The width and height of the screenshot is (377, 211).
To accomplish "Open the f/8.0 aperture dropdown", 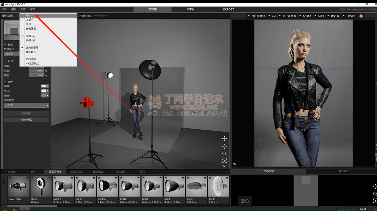I will [321, 16].
